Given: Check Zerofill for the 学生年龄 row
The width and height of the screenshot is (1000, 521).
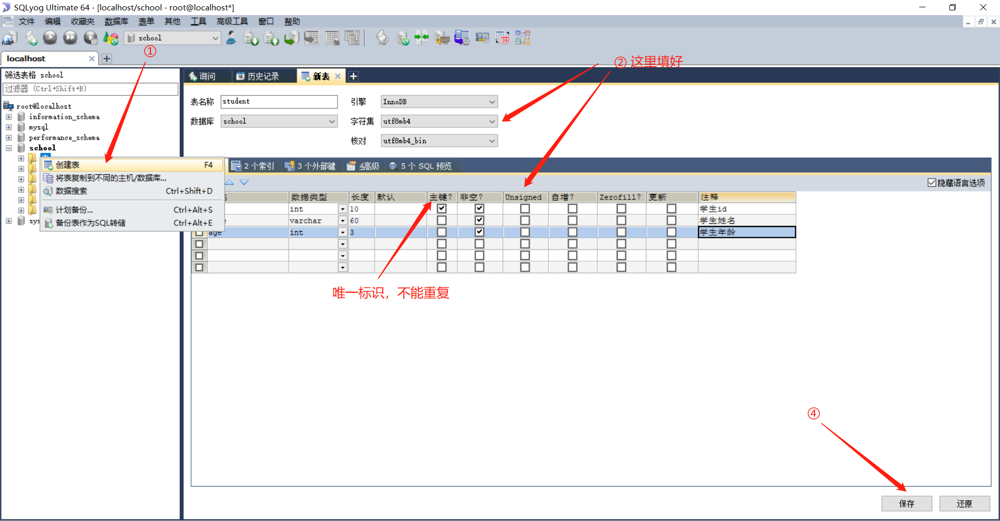Looking at the screenshot, I should (x=621, y=232).
